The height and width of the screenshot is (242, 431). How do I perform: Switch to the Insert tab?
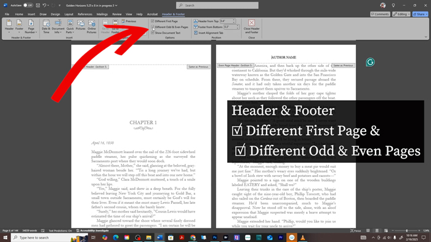(31, 14)
